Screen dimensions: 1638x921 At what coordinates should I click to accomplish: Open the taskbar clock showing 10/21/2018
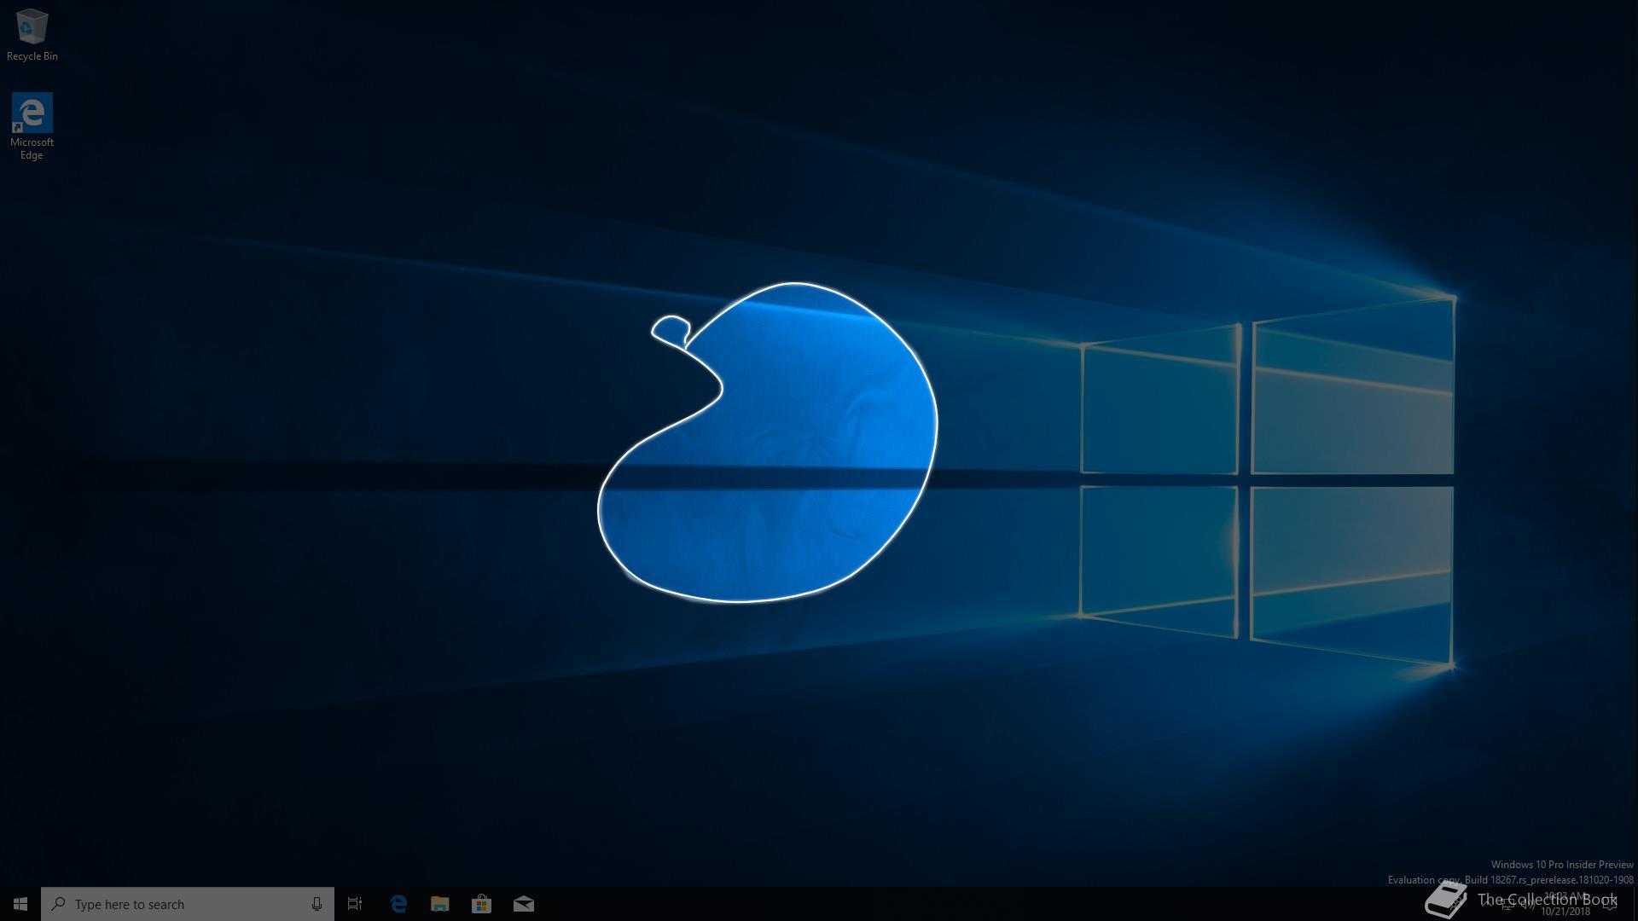point(1565,904)
